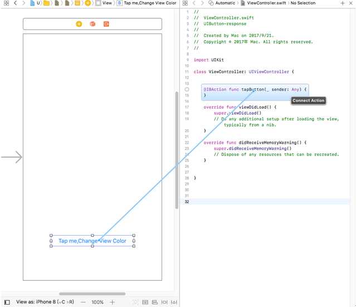This screenshot has height=307, width=356.
Task: Open the Add New Constraints button
Action: pyautogui.click(x=164, y=302)
